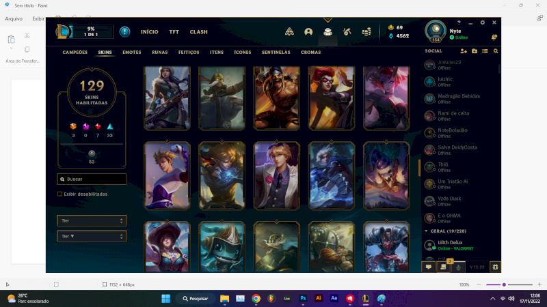This screenshot has width=547, height=307.
Task: Click the teal triangle skin tier icon
Action: click(x=110, y=126)
